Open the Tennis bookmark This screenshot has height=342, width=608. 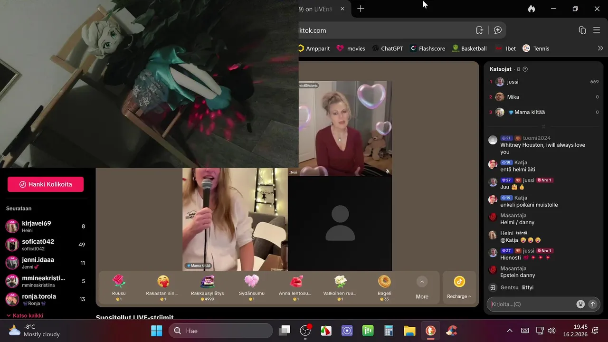(x=536, y=48)
